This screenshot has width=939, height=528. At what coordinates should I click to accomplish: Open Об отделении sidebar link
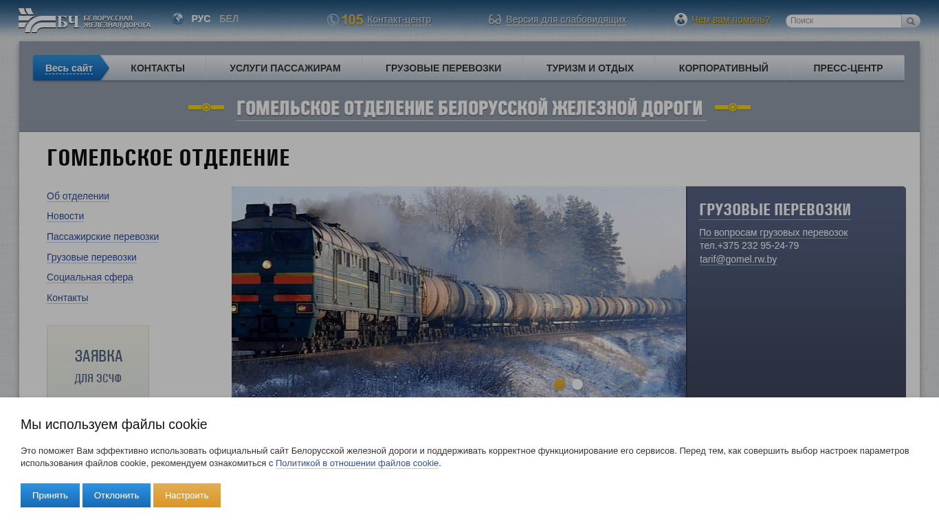[x=78, y=196]
